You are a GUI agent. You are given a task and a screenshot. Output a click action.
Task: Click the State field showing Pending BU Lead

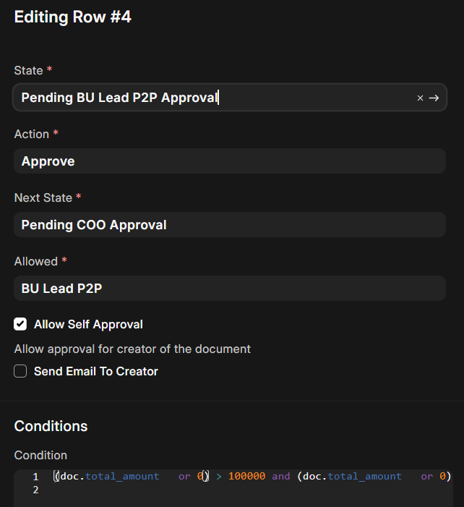point(210,98)
